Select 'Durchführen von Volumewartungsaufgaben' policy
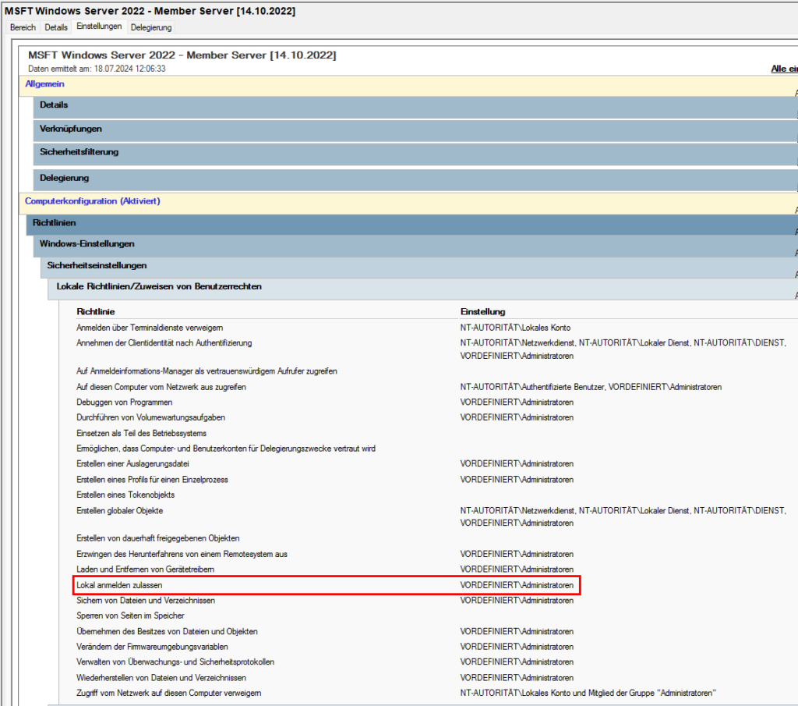The height and width of the screenshot is (706, 798). click(150, 417)
